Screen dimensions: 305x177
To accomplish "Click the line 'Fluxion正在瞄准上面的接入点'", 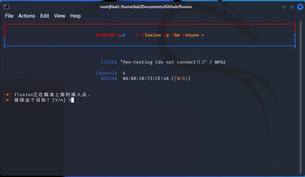I will [x=52, y=95].
